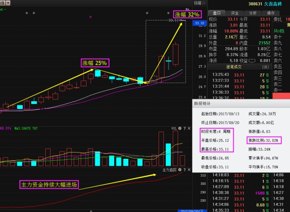Screen dimensions: 290x212
Task: Open 主力追踪 indicator help question mark
Action: [x=184, y=170]
